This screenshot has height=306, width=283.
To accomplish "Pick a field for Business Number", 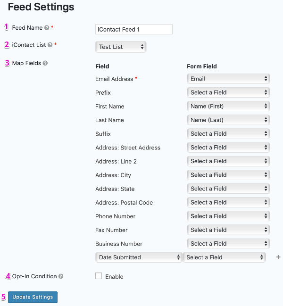I will [x=228, y=244].
